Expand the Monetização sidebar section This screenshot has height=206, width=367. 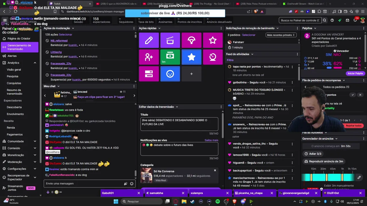click(x=35, y=155)
